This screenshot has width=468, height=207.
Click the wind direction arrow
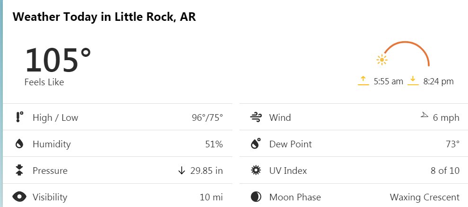coord(424,115)
